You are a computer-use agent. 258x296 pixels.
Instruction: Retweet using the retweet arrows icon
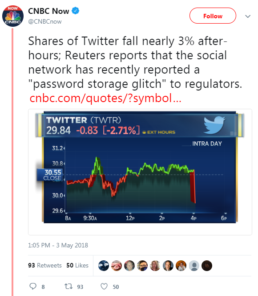point(69,286)
